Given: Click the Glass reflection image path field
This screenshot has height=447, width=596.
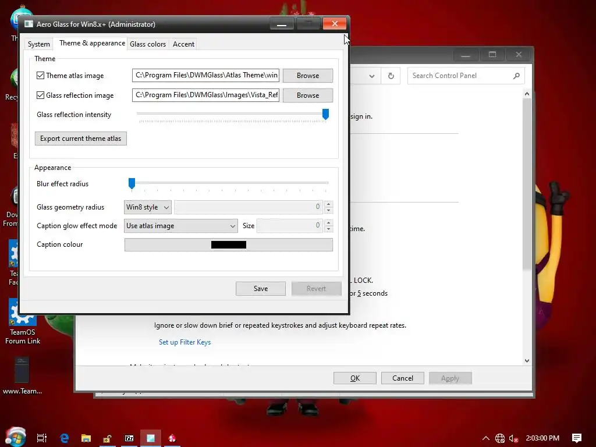Looking at the screenshot, I should coord(205,95).
